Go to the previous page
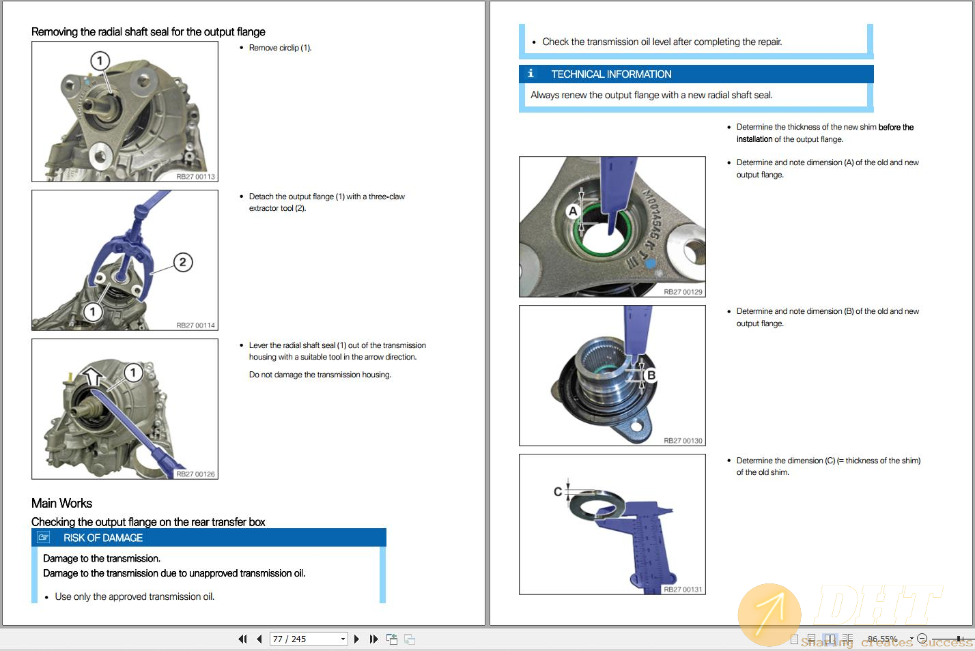Image resolution: width=975 pixels, height=651 pixels. pyautogui.click(x=259, y=639)
